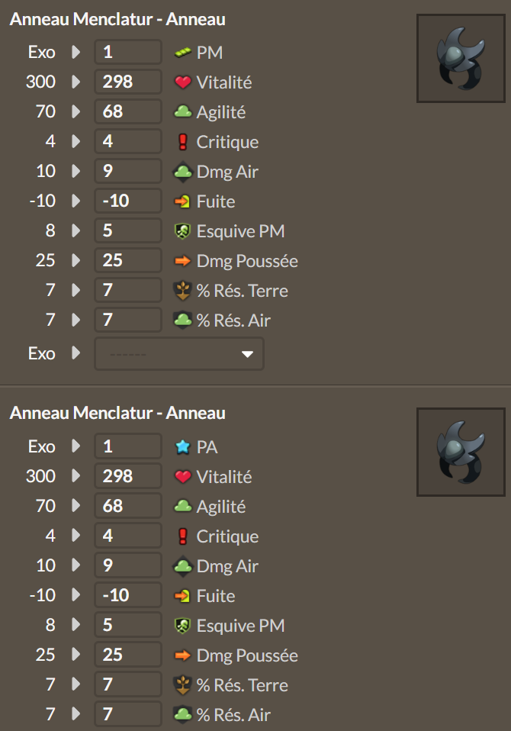
Task: Click the Critique exclamation icon in second ring
Action: (x=182, y=536)
